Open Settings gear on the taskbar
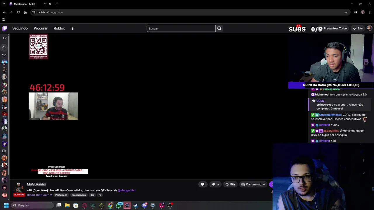This screenshot has width=374, height=210. tap(153, 205)
